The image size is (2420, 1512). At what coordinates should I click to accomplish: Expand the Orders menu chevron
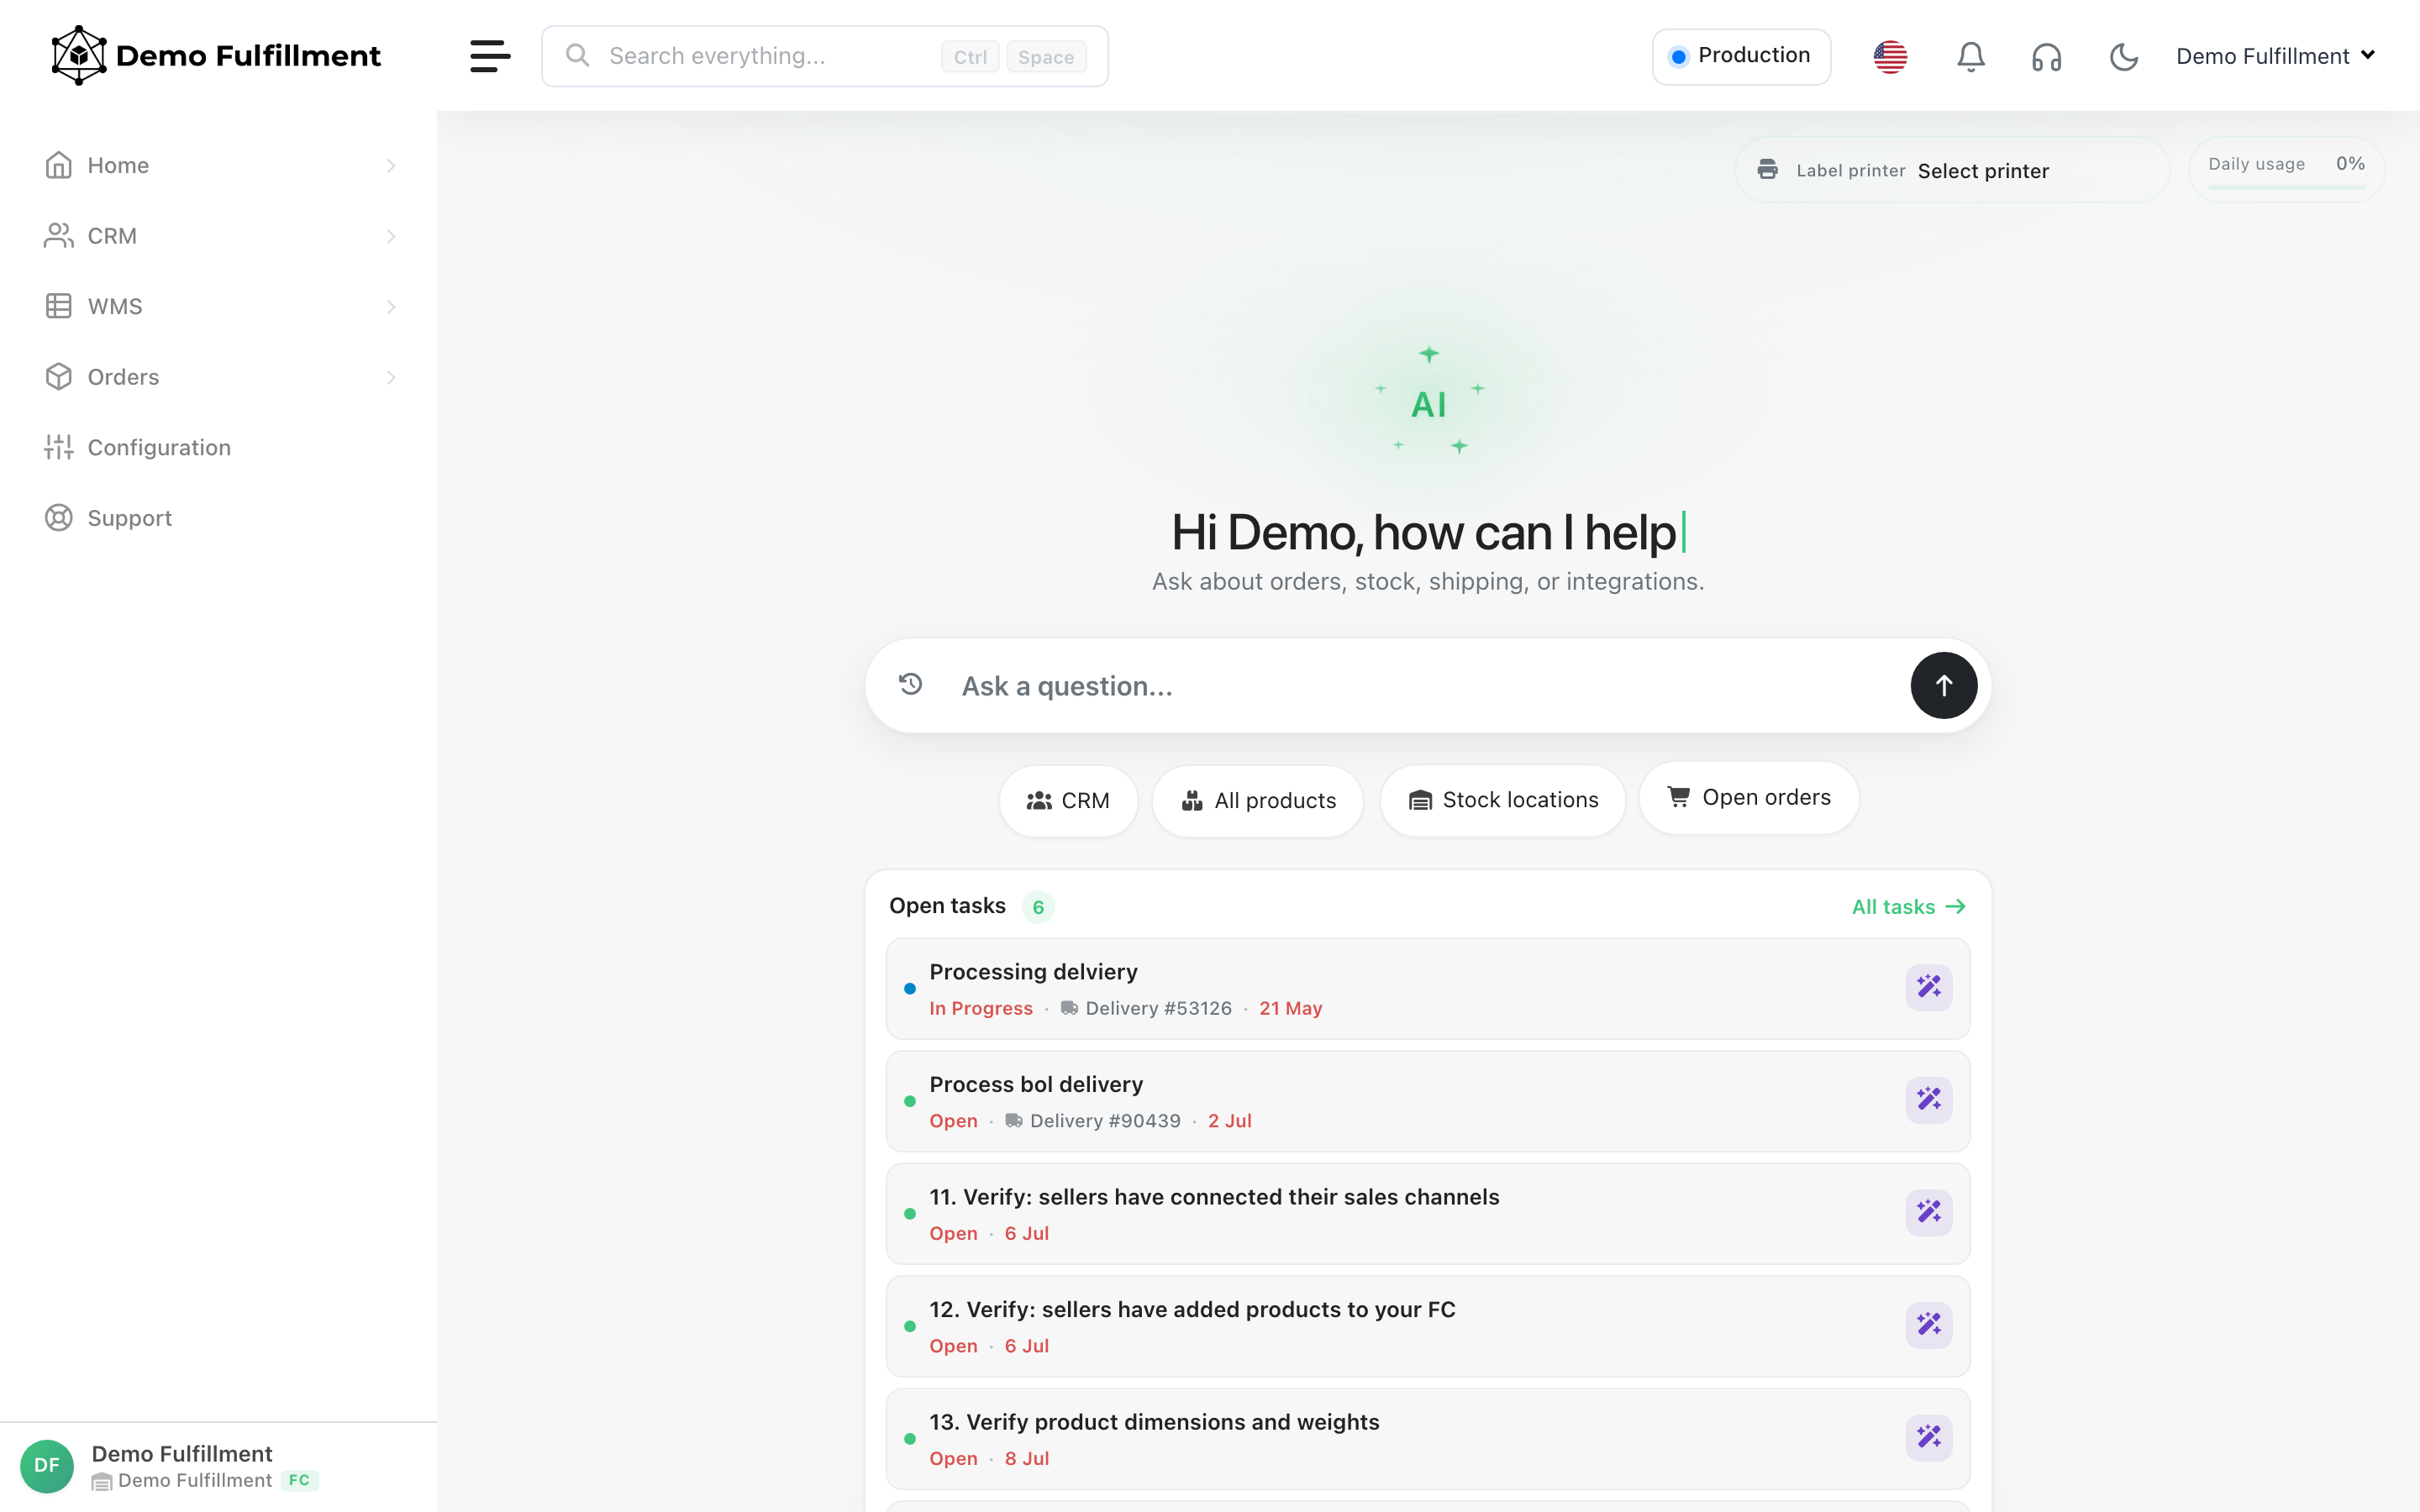391,377
